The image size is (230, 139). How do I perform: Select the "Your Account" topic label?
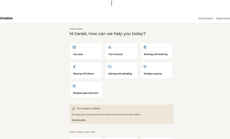click(x=116, y=54)
